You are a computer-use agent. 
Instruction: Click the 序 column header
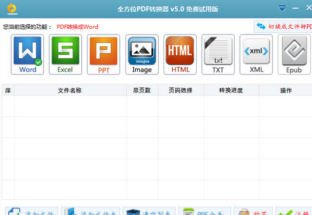click(x=8, y=90)
